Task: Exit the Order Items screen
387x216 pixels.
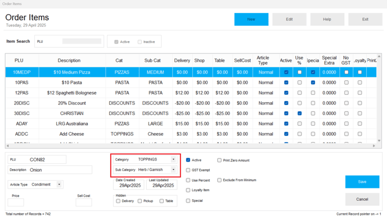Action: click(x=365, y=19)
